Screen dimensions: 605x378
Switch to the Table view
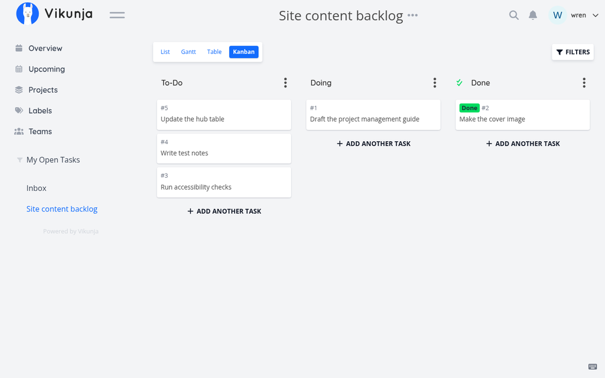point(214,52)
